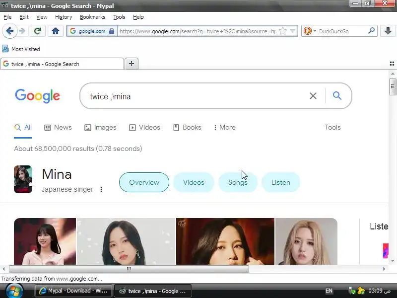Viewport: 397px width, 298px height.
Task: Open the Edit menu
Action: pos(24,17)
